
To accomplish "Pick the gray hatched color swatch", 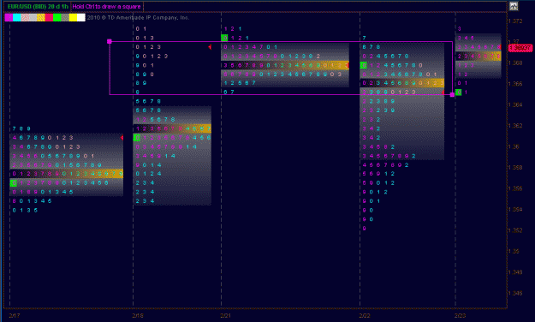I will tap(65, 17).
